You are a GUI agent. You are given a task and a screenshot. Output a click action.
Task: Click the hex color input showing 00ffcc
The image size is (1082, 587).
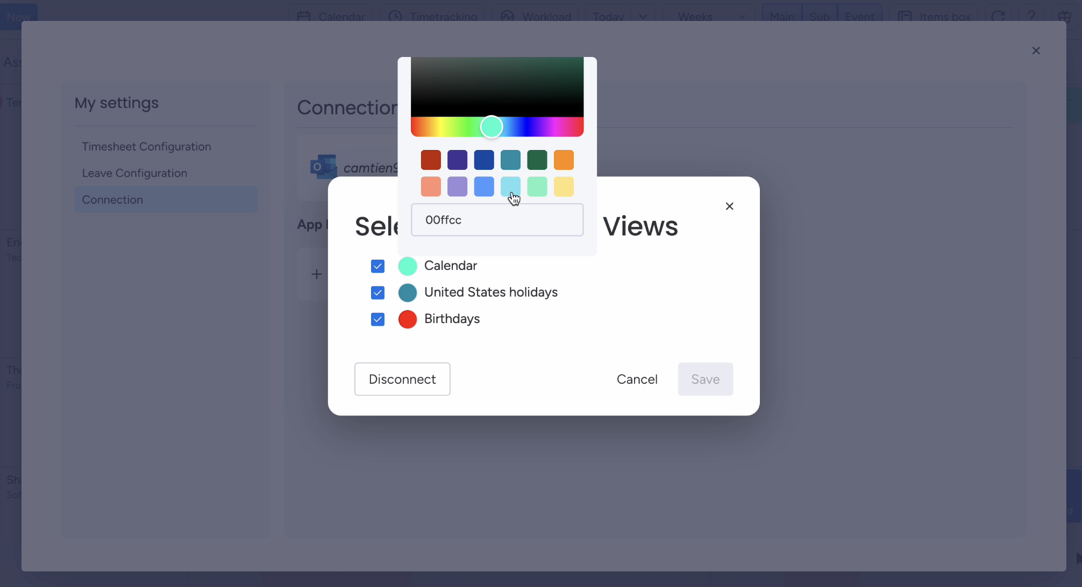tap(497, 220)
